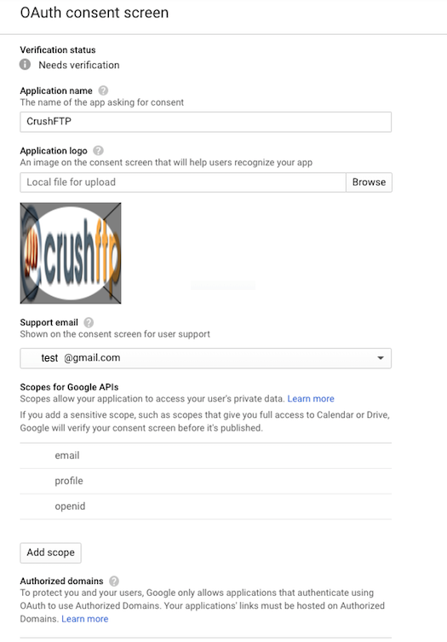
Task: Click the help icon beside Application logo
Action: coord(98,151)
